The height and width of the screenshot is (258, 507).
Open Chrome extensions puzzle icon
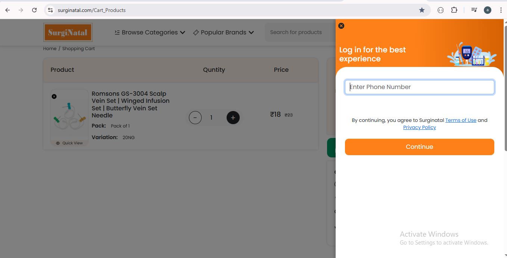point(454,10)
